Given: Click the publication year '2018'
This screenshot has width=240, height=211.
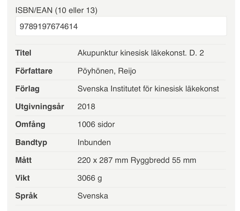Looking at the screenshot, I should (86, 107).
